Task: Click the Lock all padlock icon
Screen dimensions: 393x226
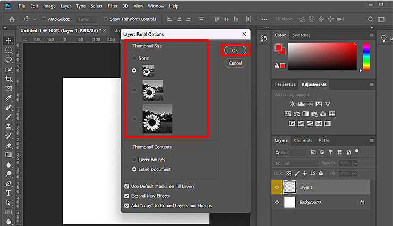Action: 321,173
